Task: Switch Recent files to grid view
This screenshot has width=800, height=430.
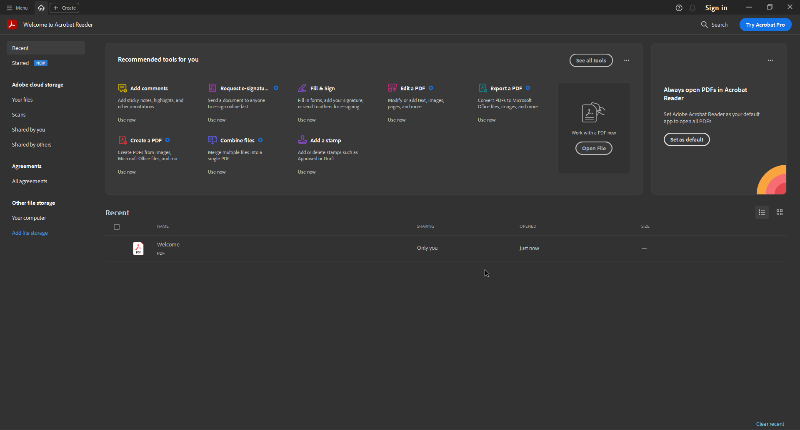Action: 779,212
